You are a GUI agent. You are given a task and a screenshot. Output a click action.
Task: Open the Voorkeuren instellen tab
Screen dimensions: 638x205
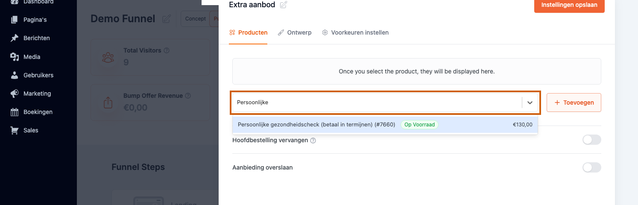tap(355, 32)
